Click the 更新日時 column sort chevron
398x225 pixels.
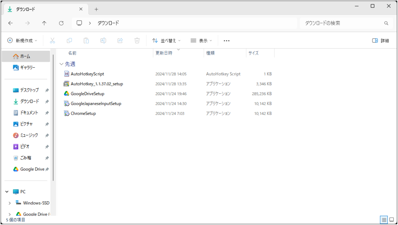point(178,49)
